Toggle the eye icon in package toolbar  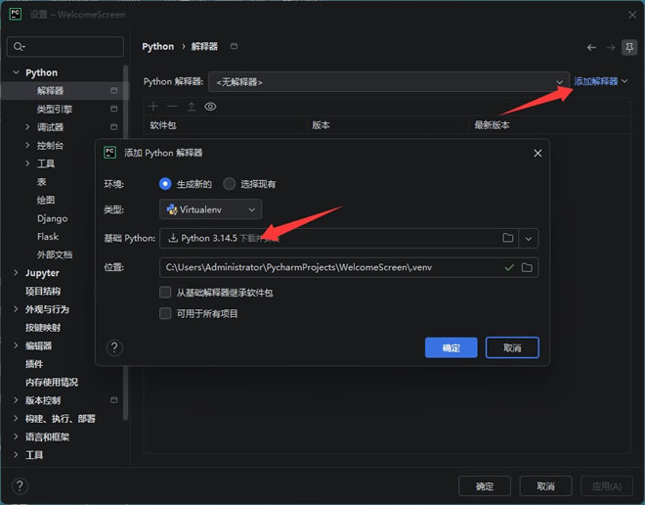210,107
